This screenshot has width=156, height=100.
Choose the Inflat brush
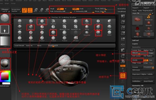(x=109, y=22)
